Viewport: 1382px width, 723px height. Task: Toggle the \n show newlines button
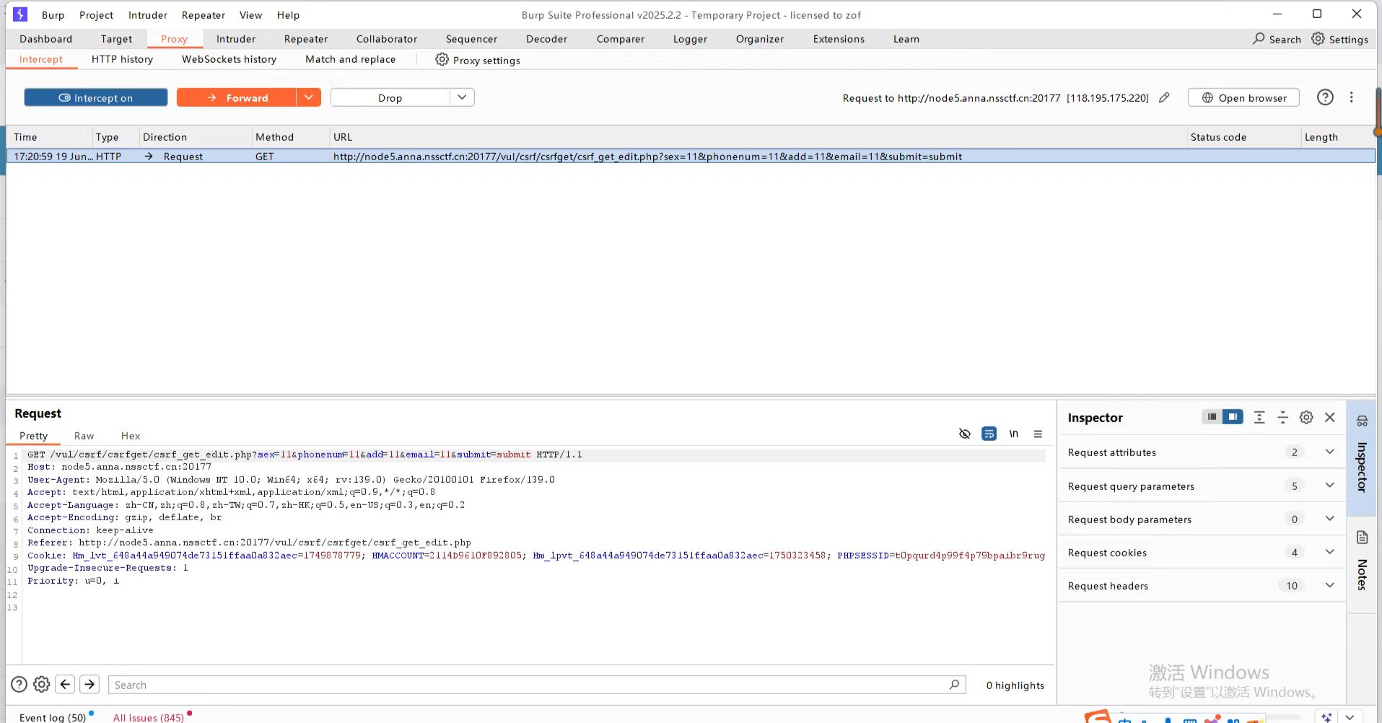point(1013,434)
